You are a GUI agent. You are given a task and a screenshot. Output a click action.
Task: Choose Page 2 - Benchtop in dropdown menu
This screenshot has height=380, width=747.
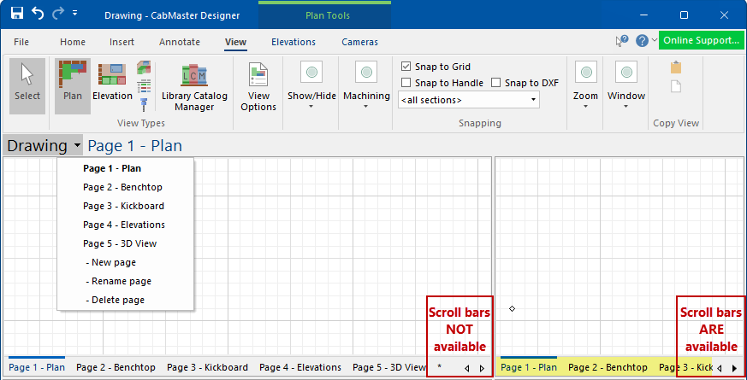tap(125, 187)
